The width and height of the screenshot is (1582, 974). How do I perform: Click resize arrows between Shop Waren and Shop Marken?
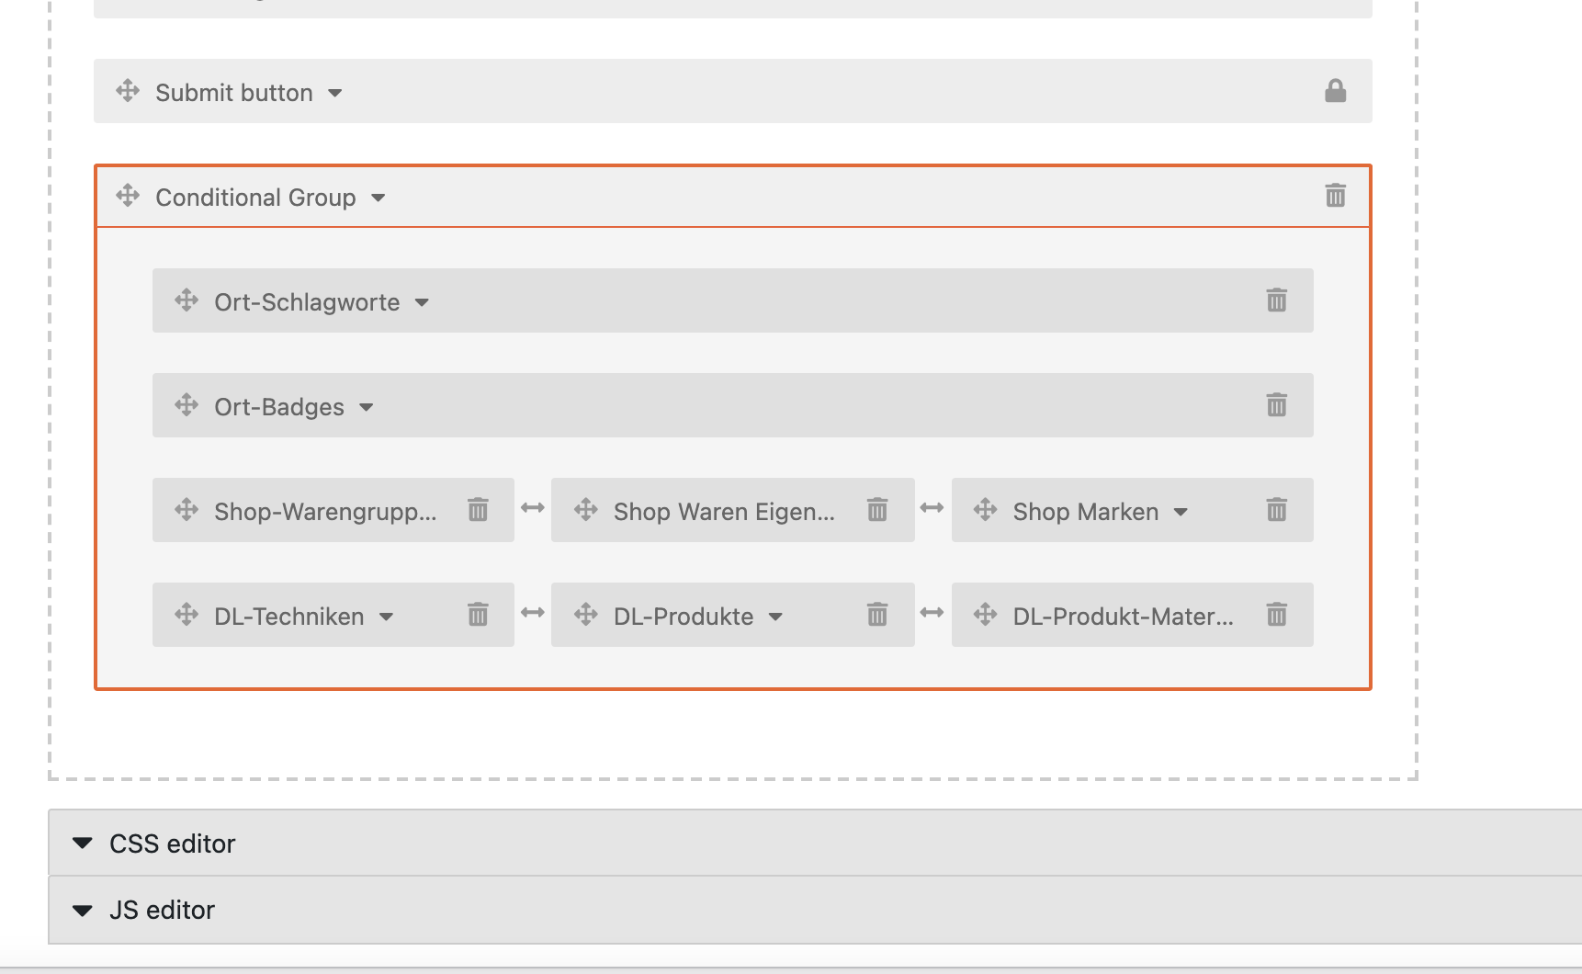tap(932, 508)
